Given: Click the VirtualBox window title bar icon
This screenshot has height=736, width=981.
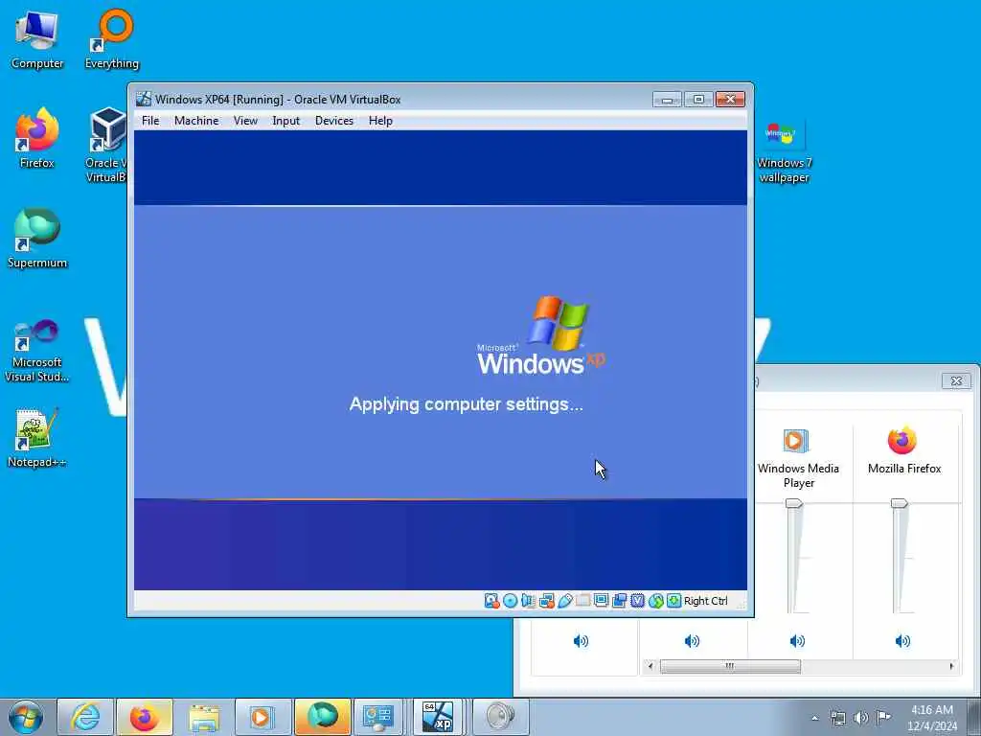Looking at the screenshot, I should click(144, 99).
